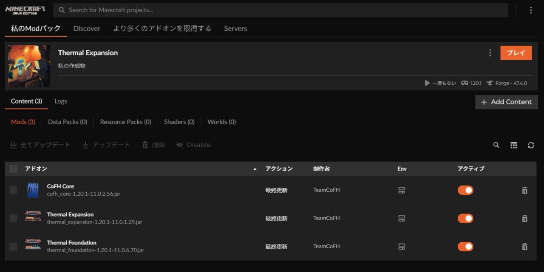Click 全てアップデート to update all

coord(40,145)
